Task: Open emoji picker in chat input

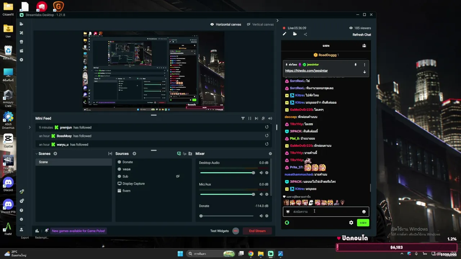Action: [364, 212]
